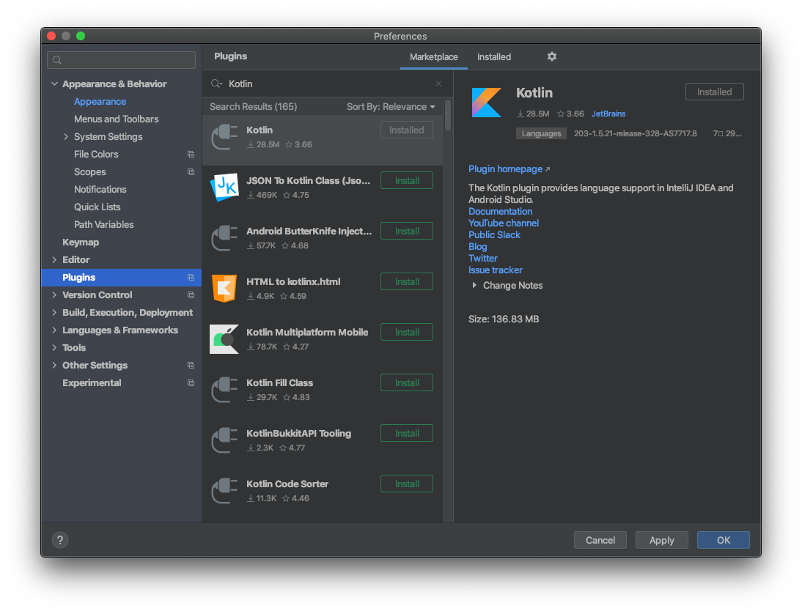The image size is (802, 611).
Task: Expand Languages & Frameworks node
Action: tap(54, 330)
